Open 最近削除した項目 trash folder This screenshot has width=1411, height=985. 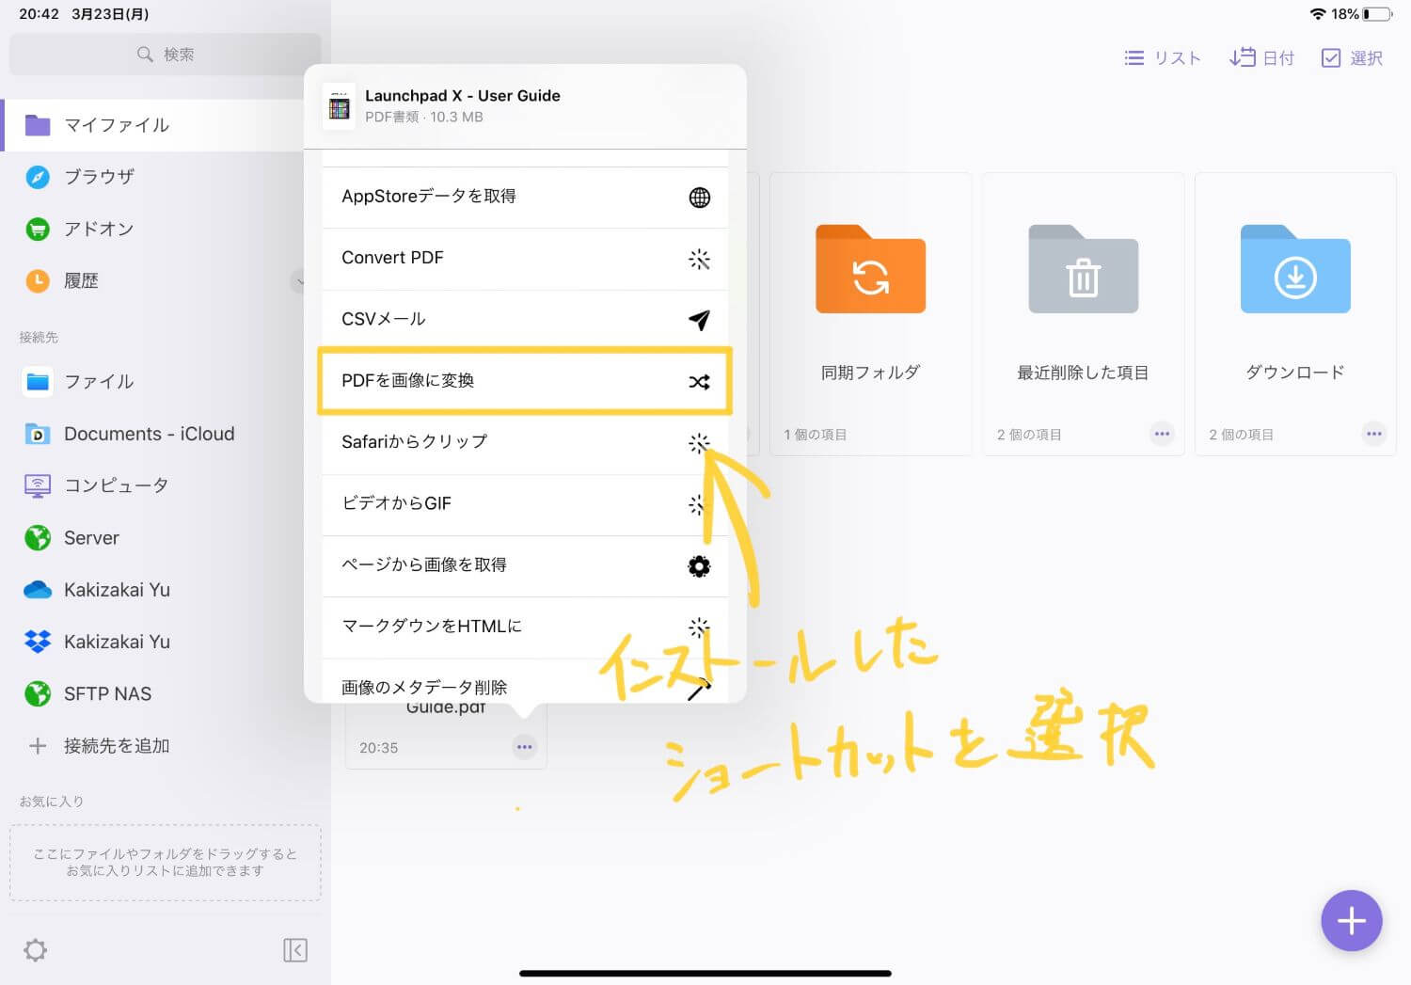pos(1083,269)
